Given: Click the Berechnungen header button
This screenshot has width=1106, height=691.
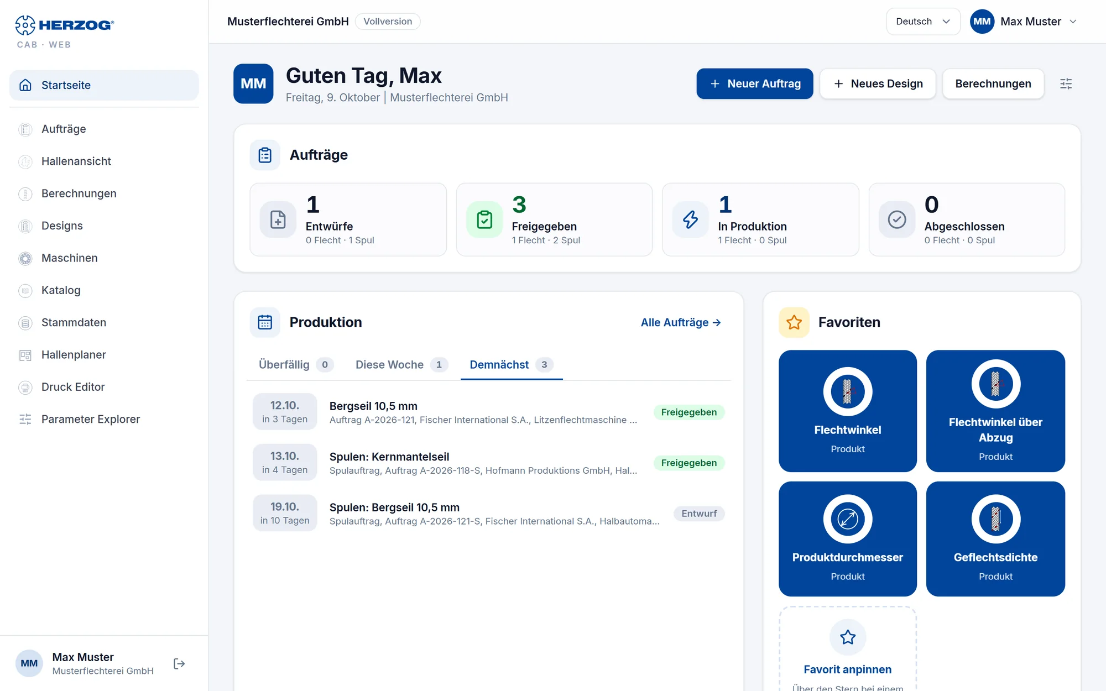Looking at the screenshot, I should (x=993, y=83).
